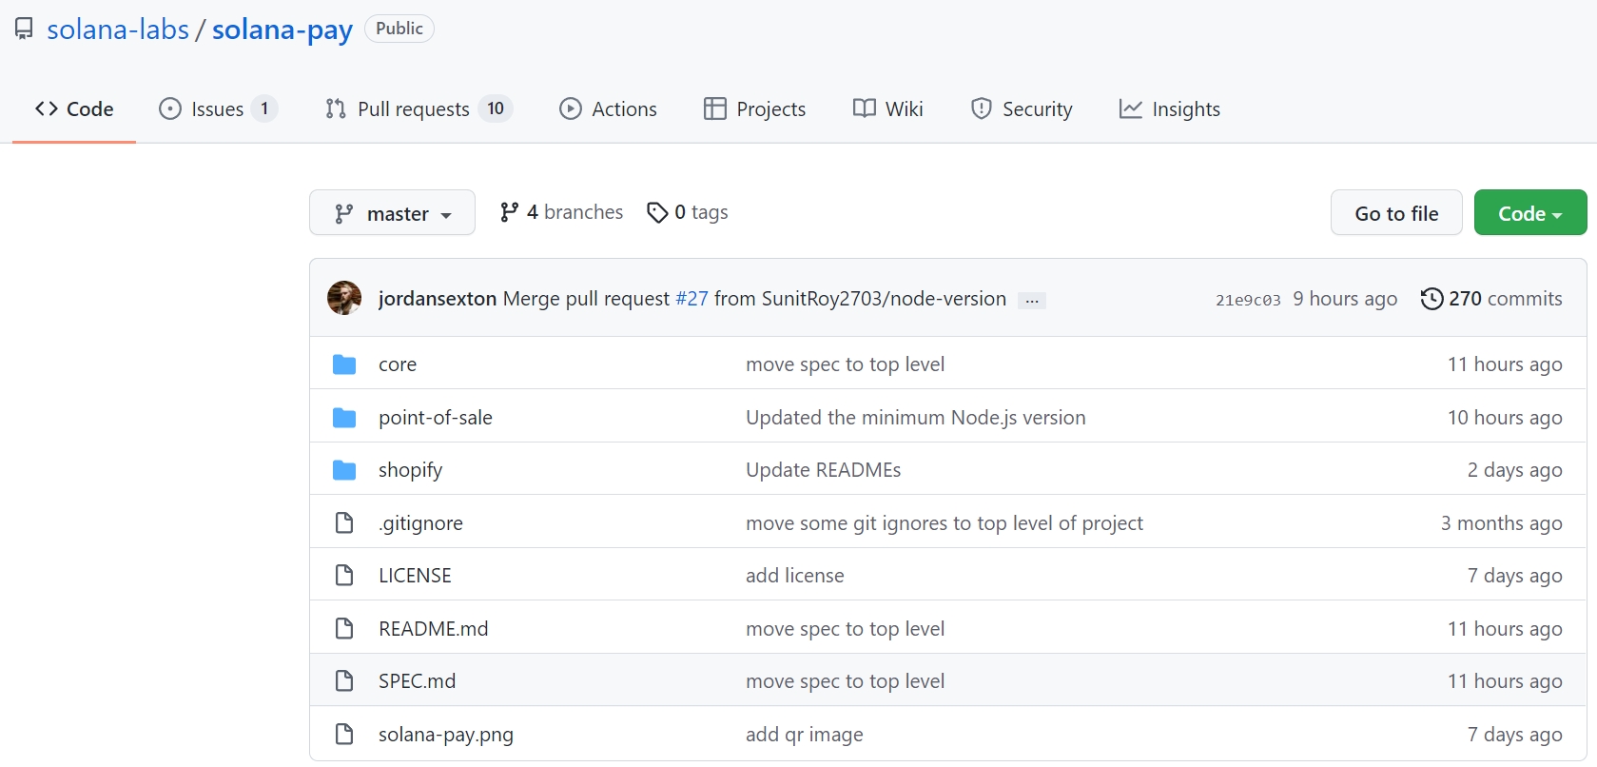Open the shopify folder
Screen dimensions: 1597x767
[410, 470]
